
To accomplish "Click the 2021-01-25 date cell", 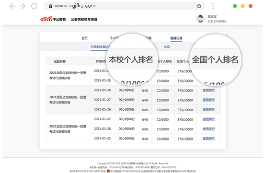I will (x=103, y=138).
